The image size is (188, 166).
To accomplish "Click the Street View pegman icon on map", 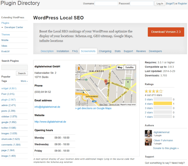I will pyautogui.click(x=79, y=68).
